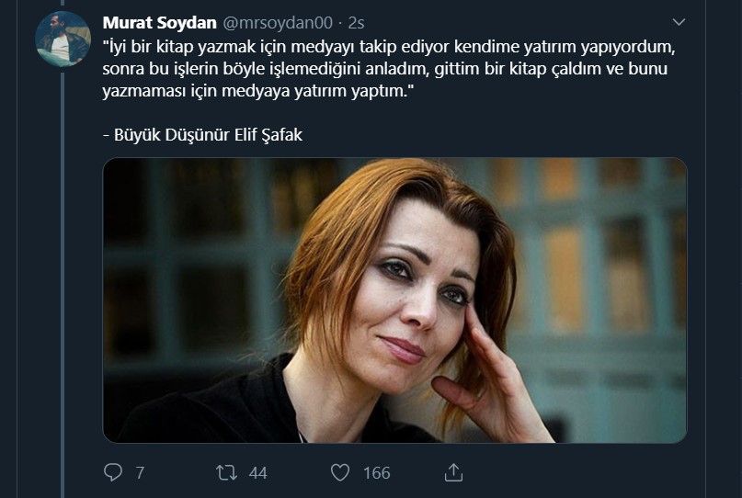
Task: Open Murat Soydan's profile avatar
Action: [63, 39]
